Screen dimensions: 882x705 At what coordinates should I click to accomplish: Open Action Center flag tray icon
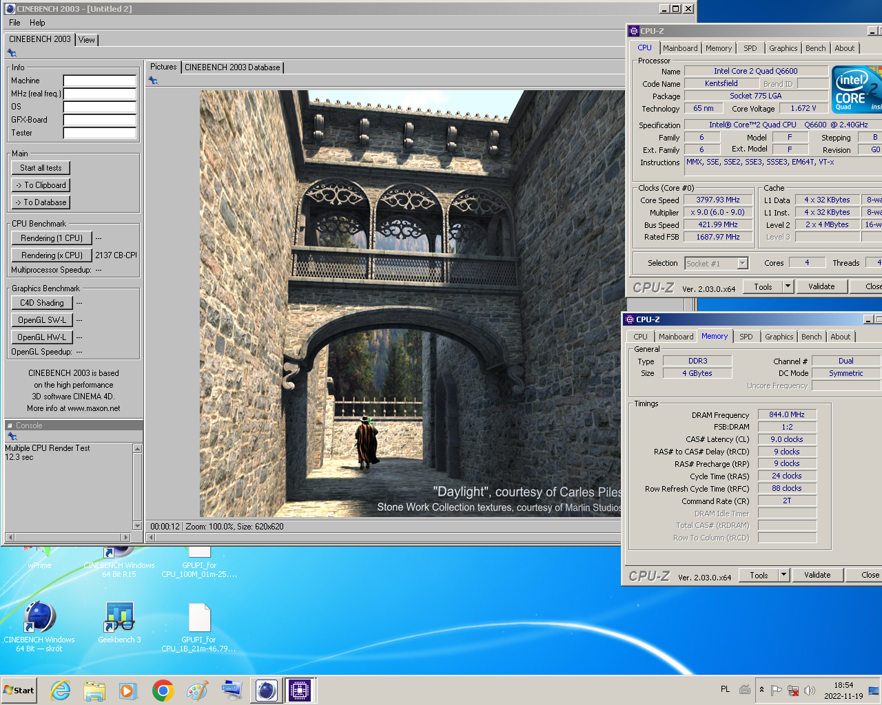(x=777, y=690)
